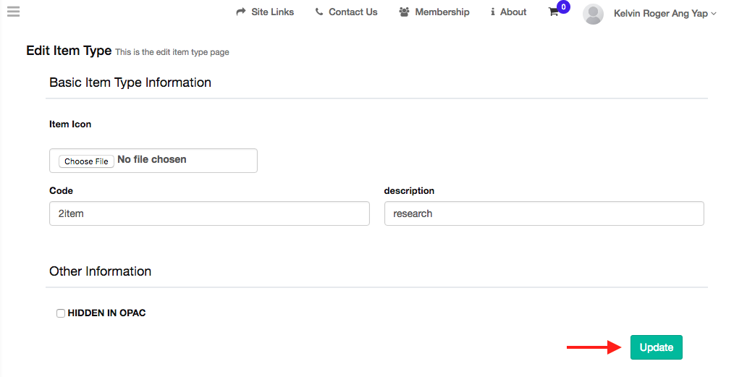The width and height of the screenshot is (734, 377).
Task: Open the Site Links menu
Action: (272, 12)
